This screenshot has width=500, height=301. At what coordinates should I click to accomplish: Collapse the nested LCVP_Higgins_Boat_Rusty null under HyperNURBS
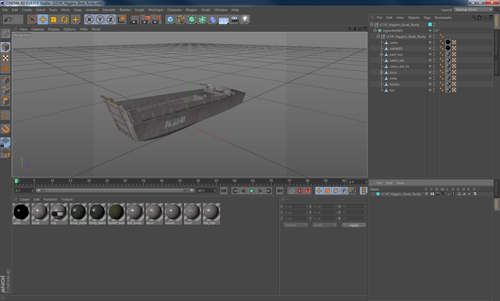pyautogui.click(x=378, y=36)
